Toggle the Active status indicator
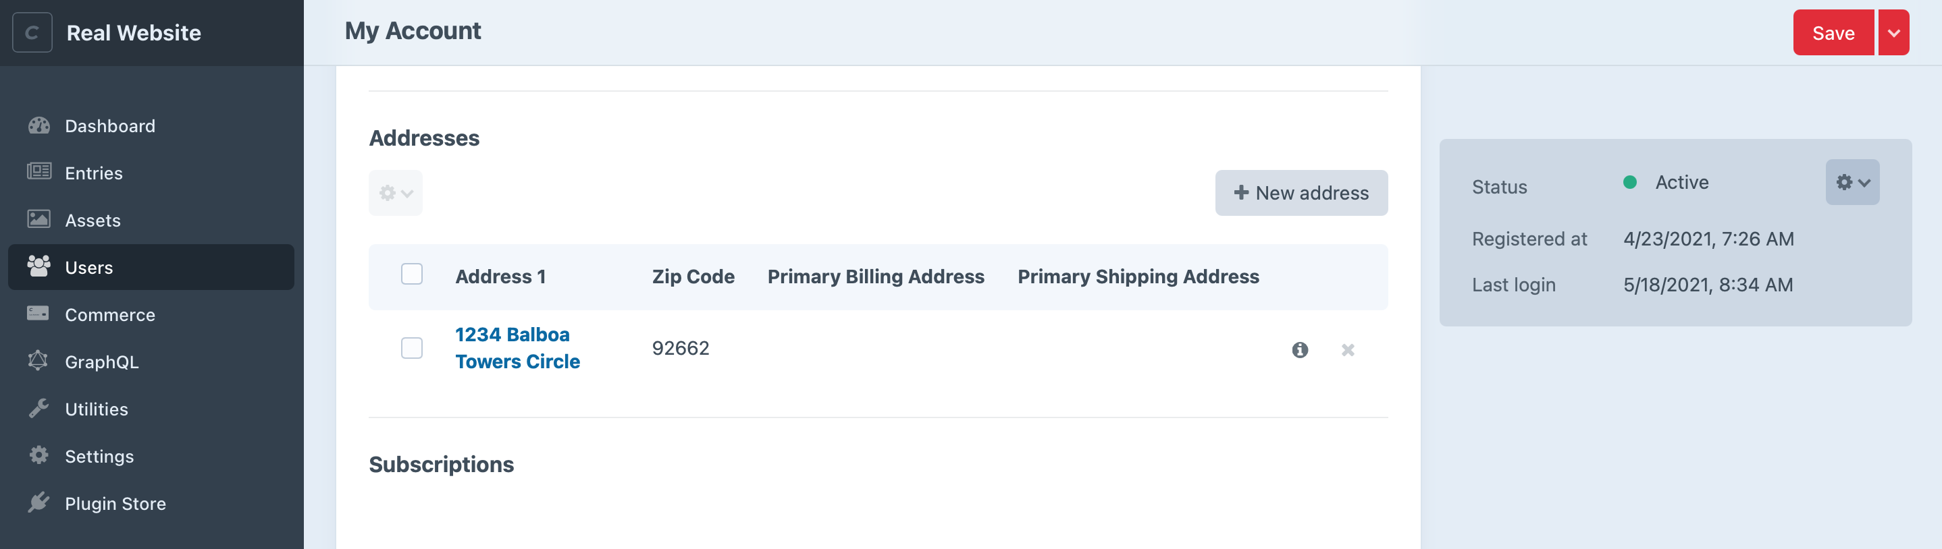This screenshot has height=549, width=1942. [x=1629, y=181]
